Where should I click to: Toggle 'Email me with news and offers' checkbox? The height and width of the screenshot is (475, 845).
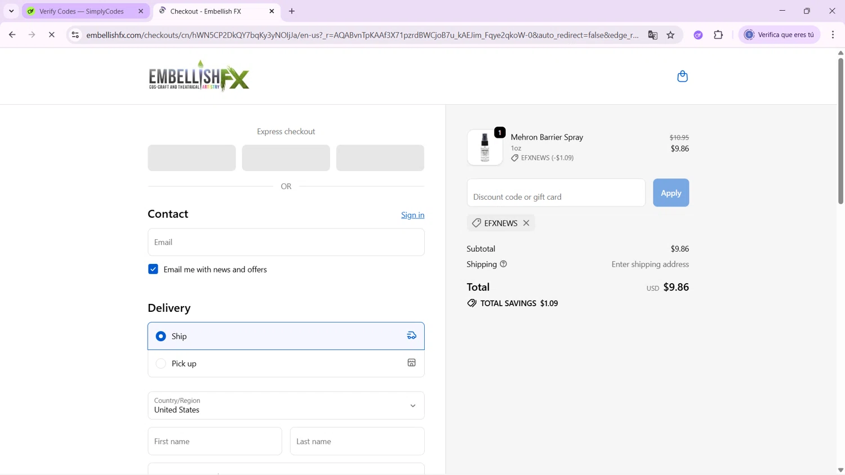(153, 269)
